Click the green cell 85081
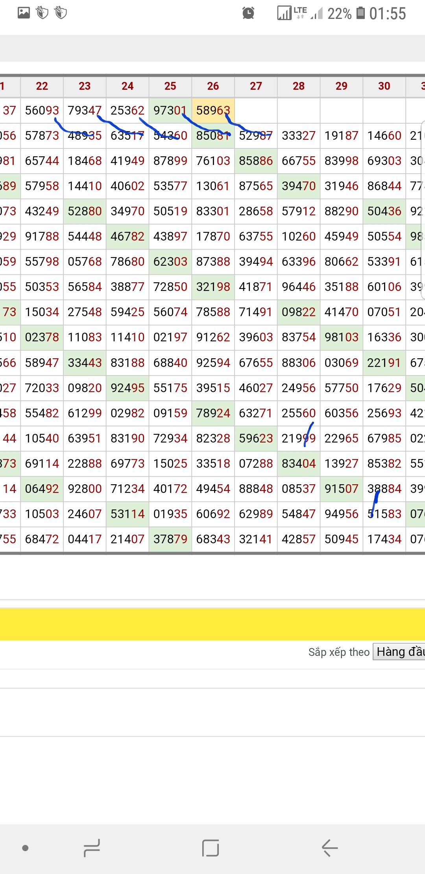Image resolution: width=425 pixels, height=874 pixels. point(213,135)
